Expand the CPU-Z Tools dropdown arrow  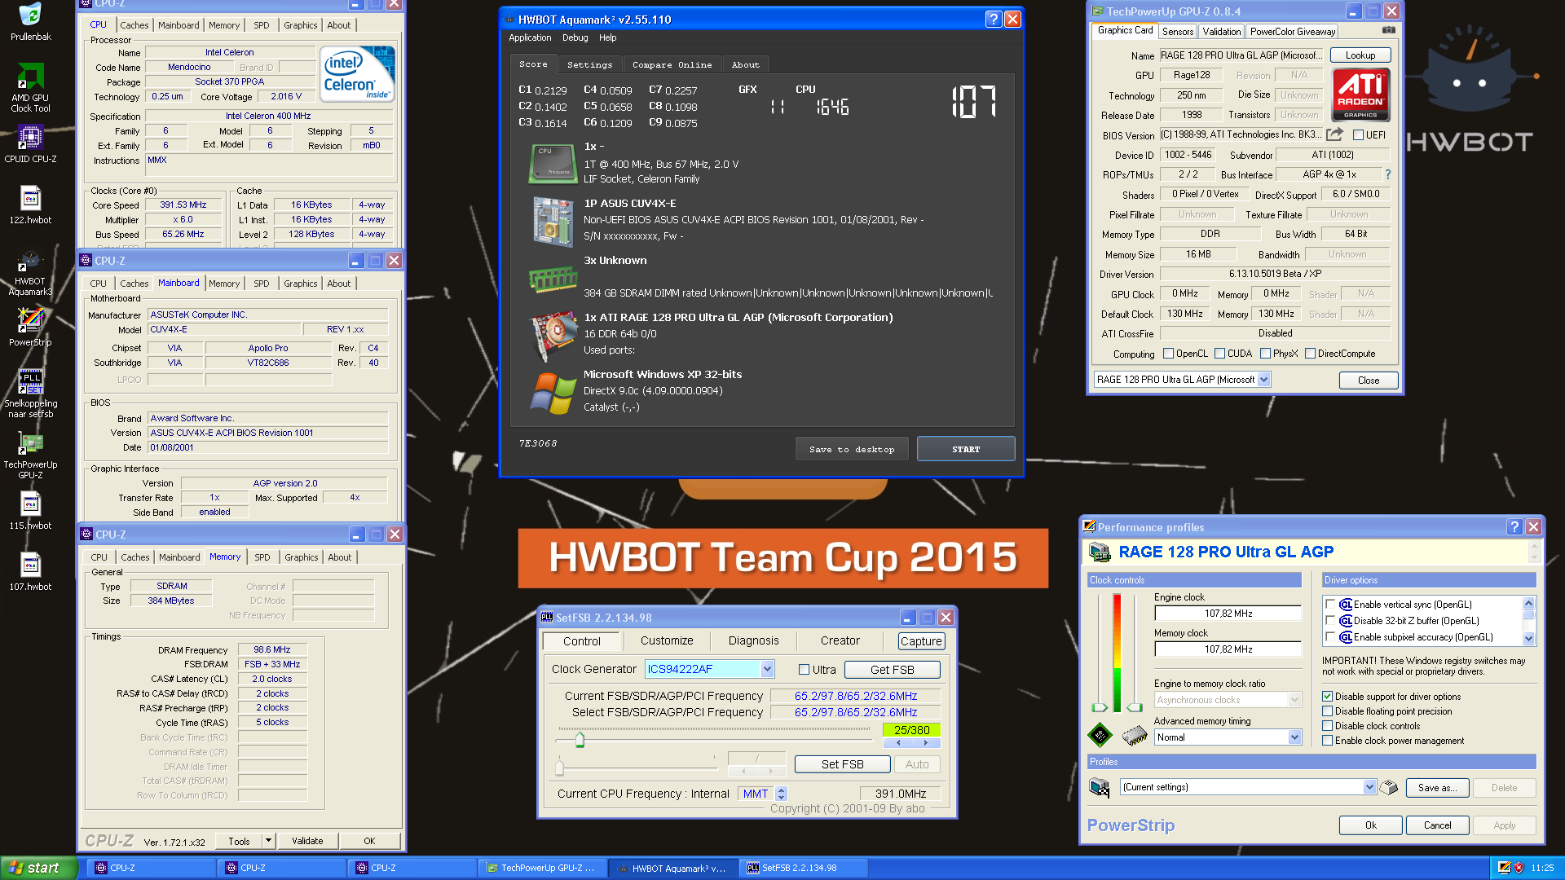coord(267,841)
